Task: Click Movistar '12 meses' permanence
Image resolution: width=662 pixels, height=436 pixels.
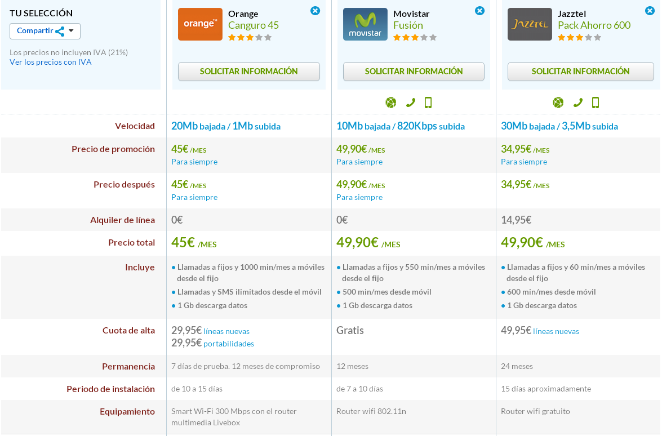Action: click(x=353, y=366)
